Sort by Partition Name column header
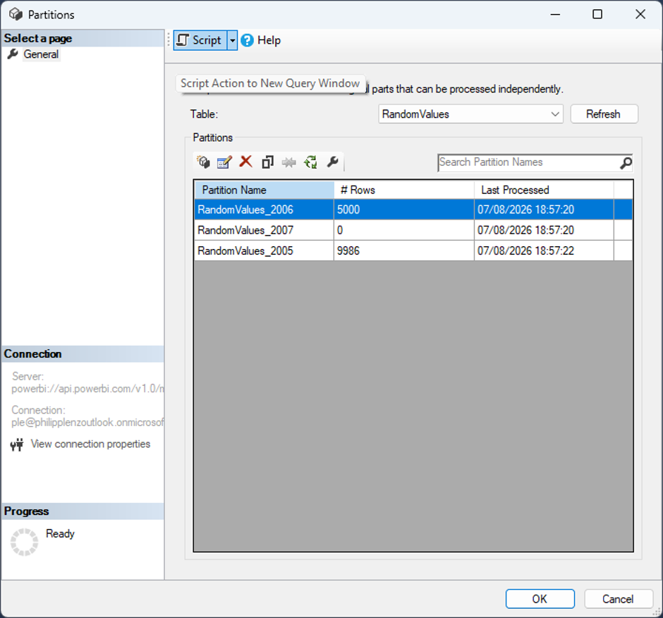Viewport: 663px width, 618px height. (x=264, y=190)
